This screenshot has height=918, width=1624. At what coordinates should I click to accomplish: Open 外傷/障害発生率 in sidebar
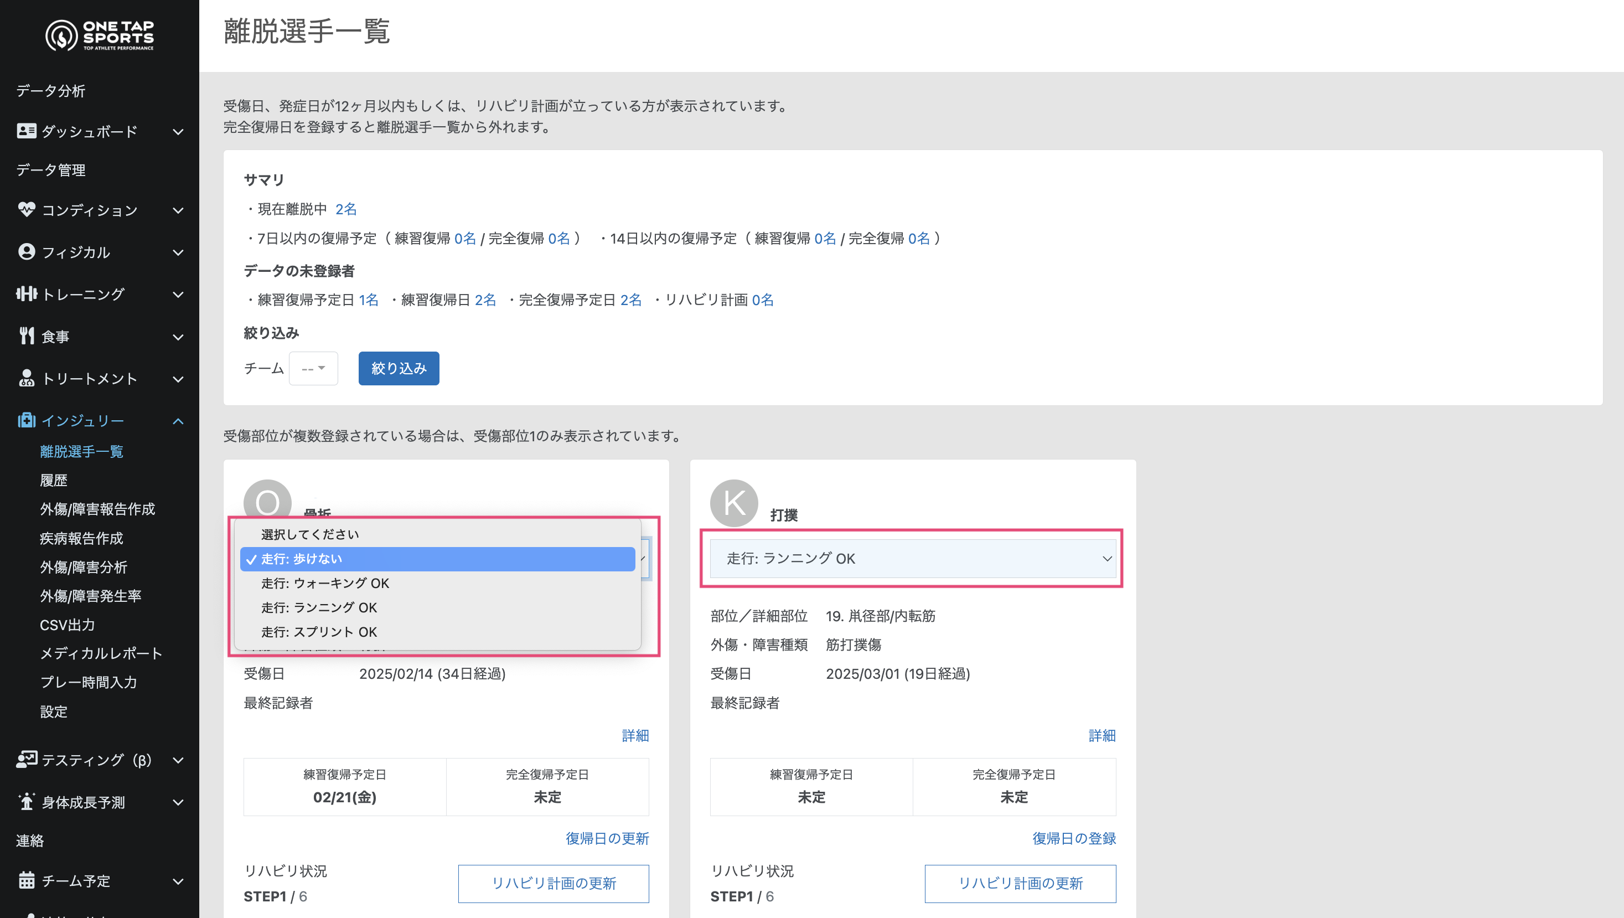(x=90, y=595)
